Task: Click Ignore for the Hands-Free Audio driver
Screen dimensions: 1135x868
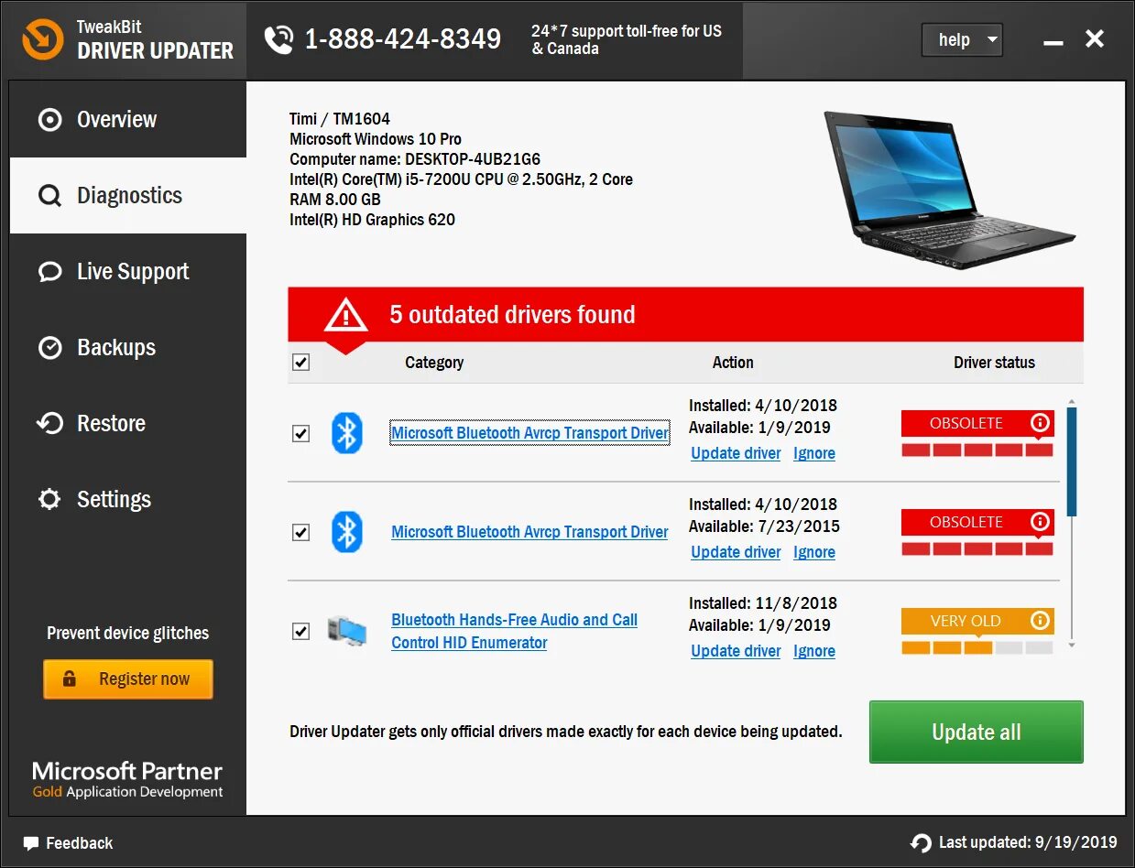Action: 814,650
